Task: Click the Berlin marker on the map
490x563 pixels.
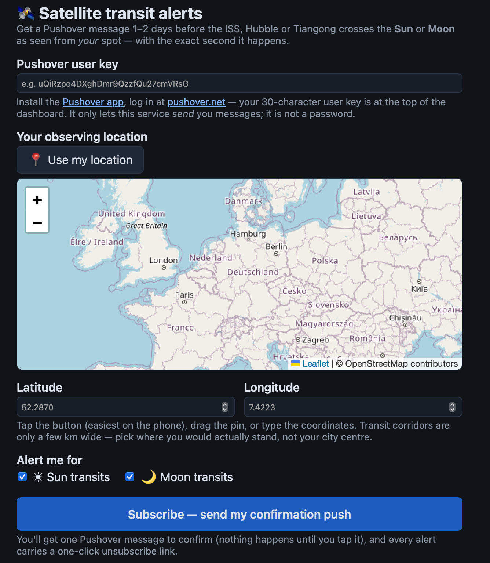Action: tap(276, 254)
